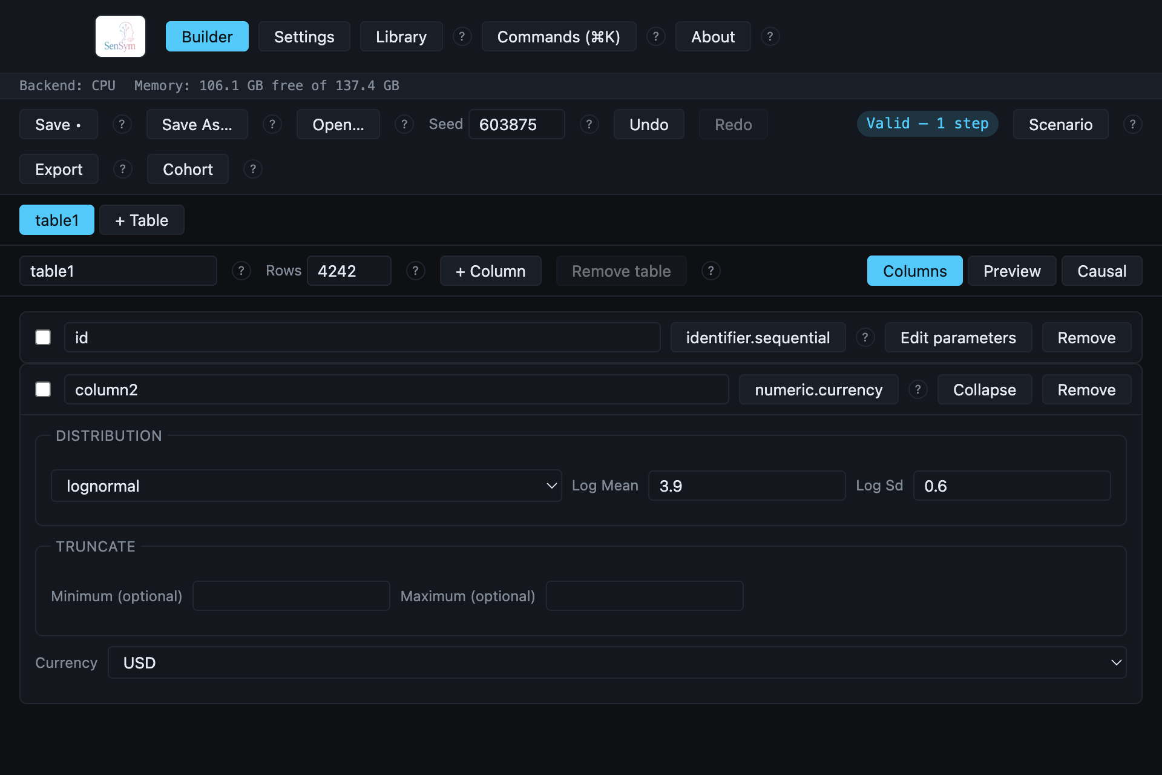The image size is (1162, 775).
Task: Switch to the Preview view
Action: click(x=1012, y=271)
